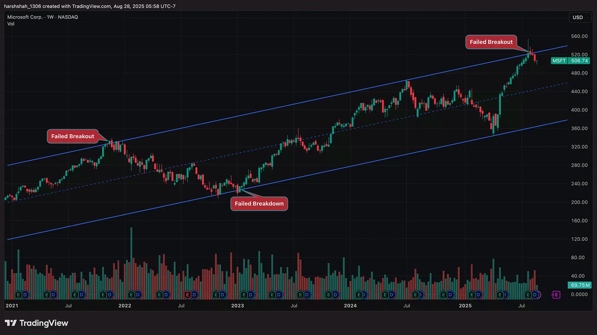The height and width of the screenshot is (335, 597).
Task: Click the Vol indicator label
Action: [11, 24]
